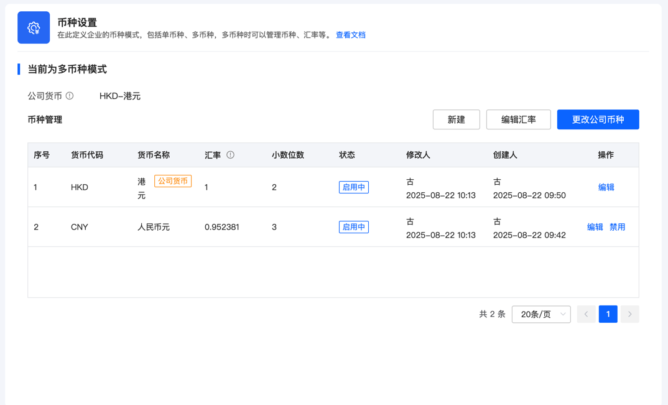Open the 编辑汇率 exchange rate editor

[518, 119]
